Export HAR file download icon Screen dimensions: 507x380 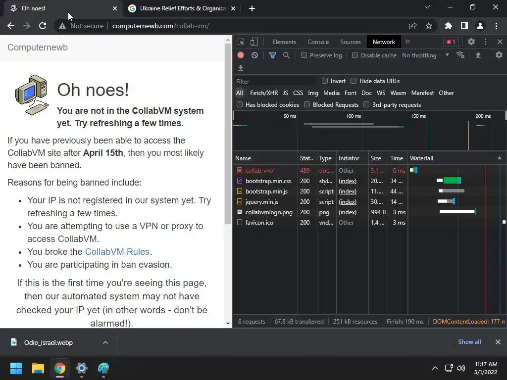tap(241, 67)
